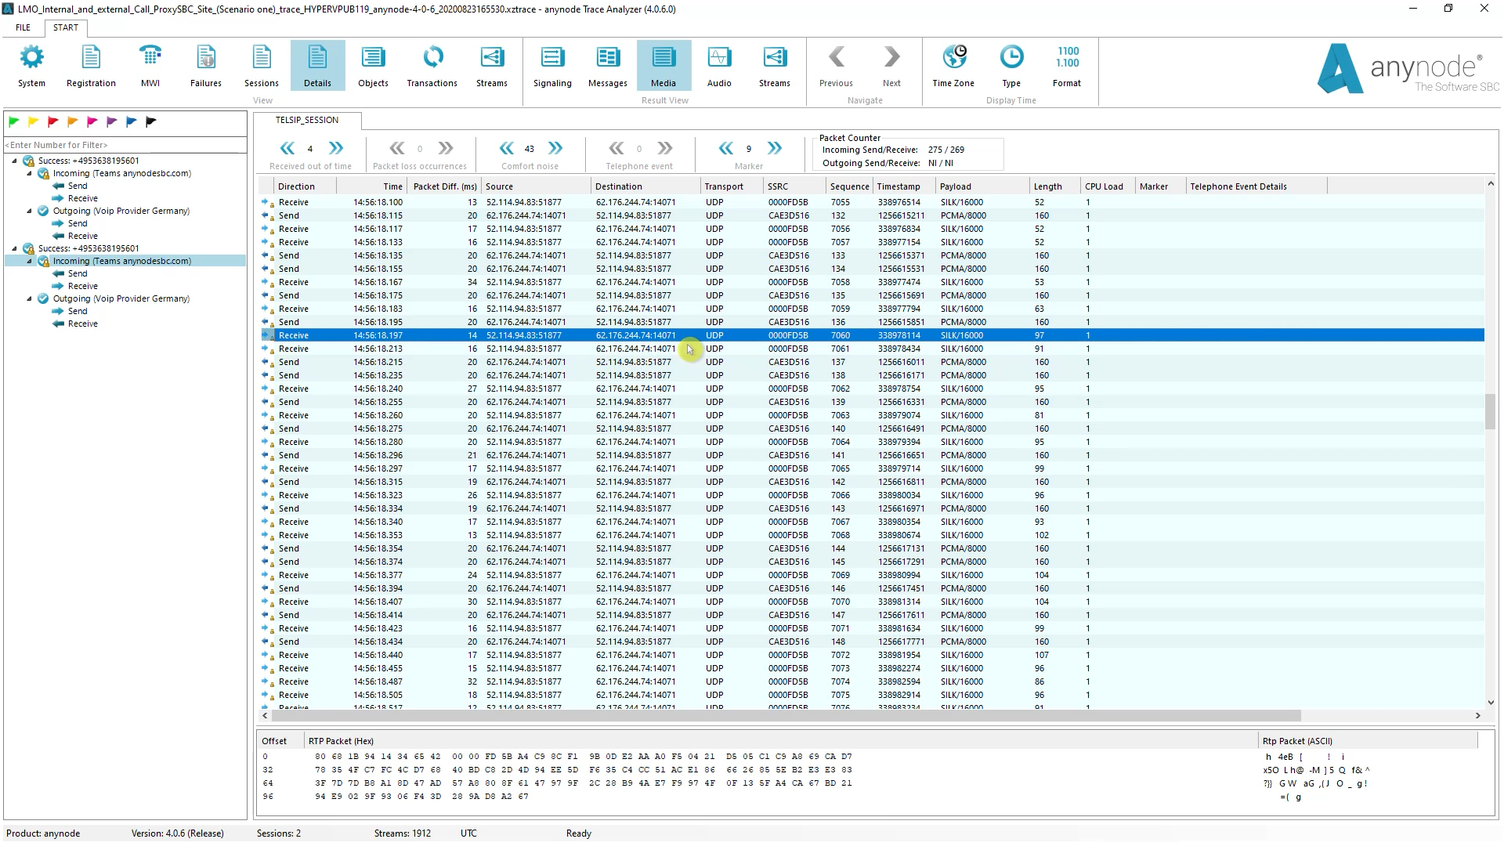
Task: Change the Time Zone setting
Action: tap(953, 66)
